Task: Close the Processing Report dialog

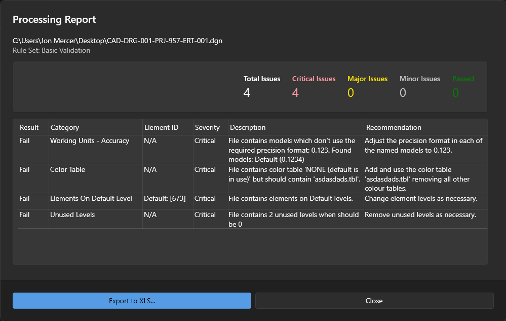Action: (x=374, y=301)
